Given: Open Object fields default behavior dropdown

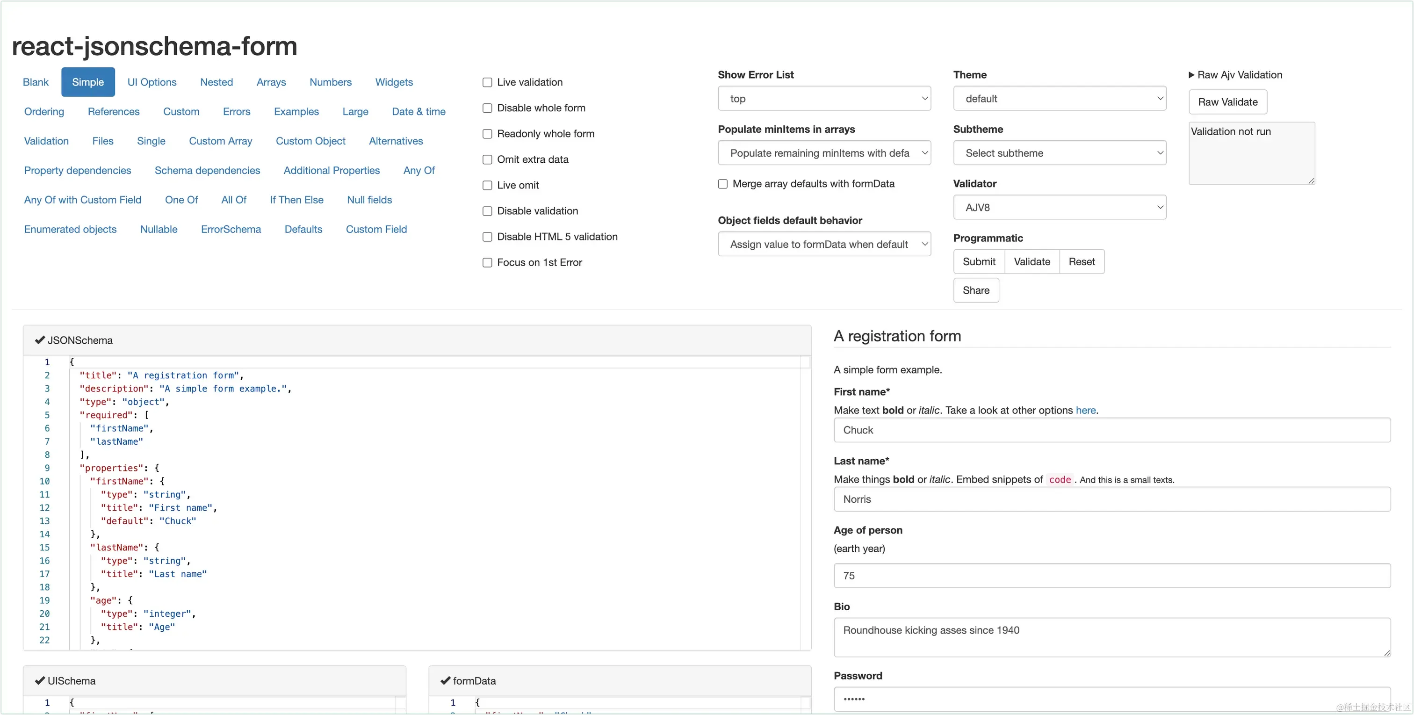Looking at the screenshot, I should click(824, 244).
